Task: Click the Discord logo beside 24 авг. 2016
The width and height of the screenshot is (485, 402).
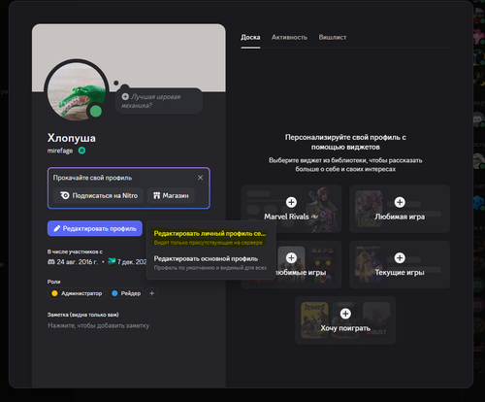Action: [51, 262]
